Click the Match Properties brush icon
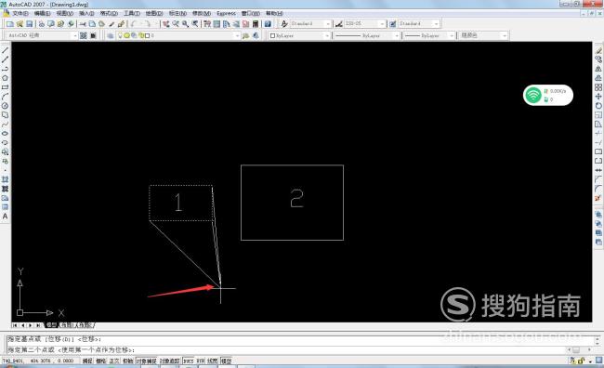The image size is (604, 368). click(x=112, y=24)
